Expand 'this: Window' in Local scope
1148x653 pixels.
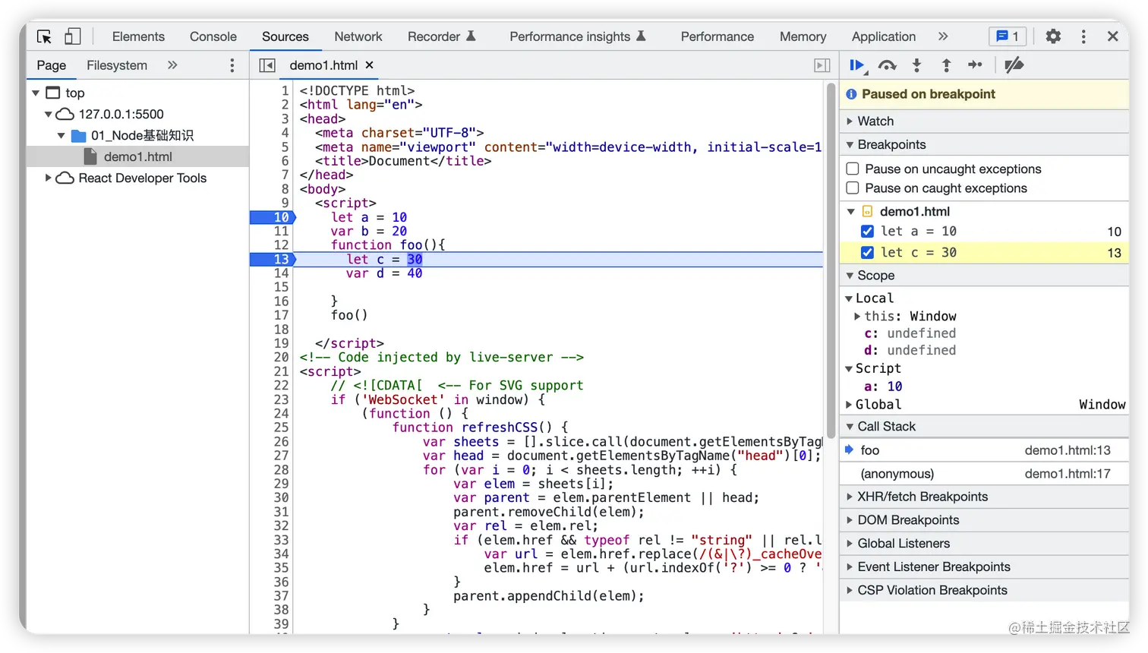857,316
